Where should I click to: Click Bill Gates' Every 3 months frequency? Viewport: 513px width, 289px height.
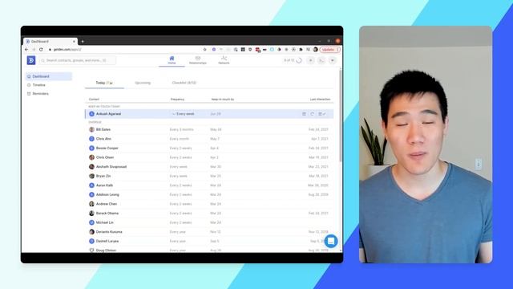181,129
